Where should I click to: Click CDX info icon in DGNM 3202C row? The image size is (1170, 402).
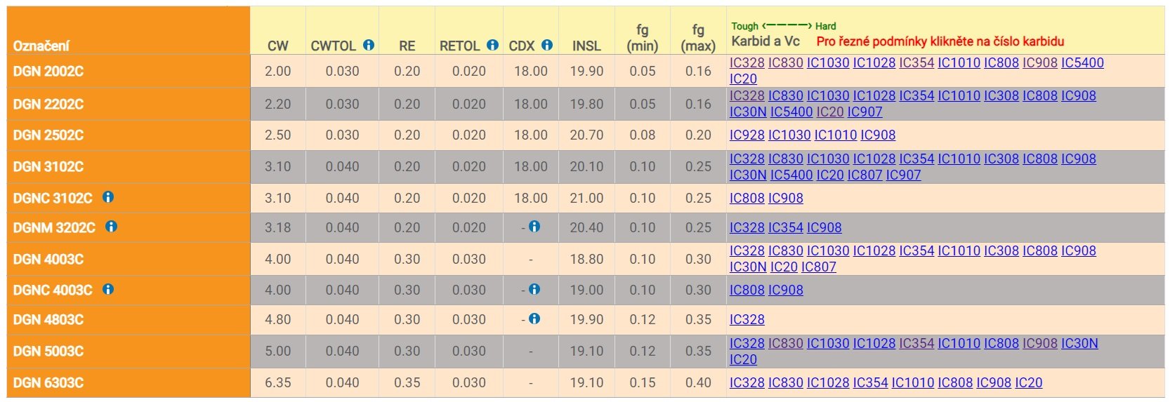(x=534, y=227)
